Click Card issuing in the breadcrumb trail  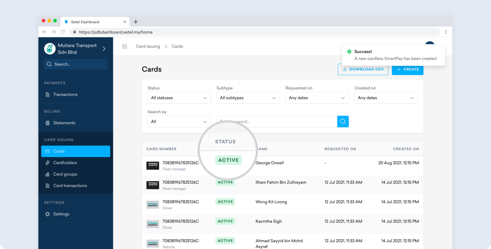[x=148, y=46]
